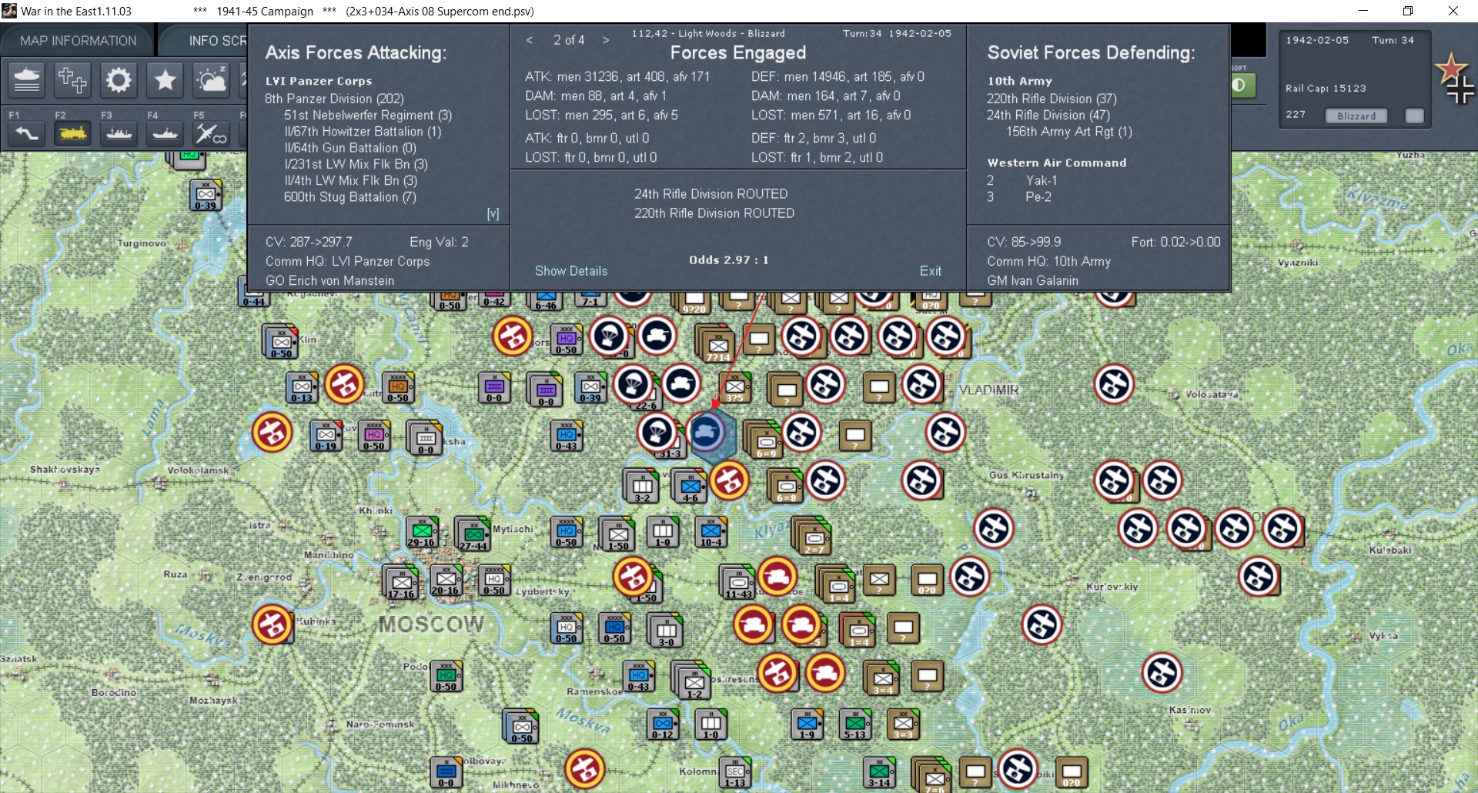Toggle the blank button beside Blizzard

(1414, 115)
